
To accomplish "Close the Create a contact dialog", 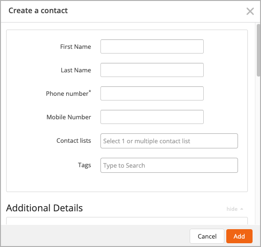I will [250, 11].
